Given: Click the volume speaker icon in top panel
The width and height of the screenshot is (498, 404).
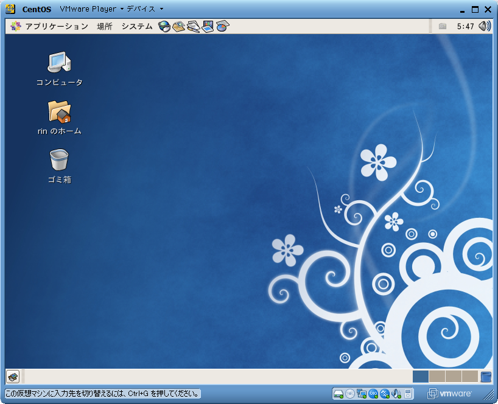Looking at the screenshot, I should [x=485, y=26].
